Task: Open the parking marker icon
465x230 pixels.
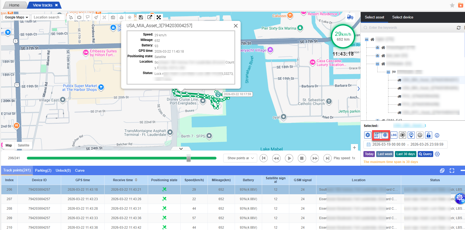Action: click(411, 135)
